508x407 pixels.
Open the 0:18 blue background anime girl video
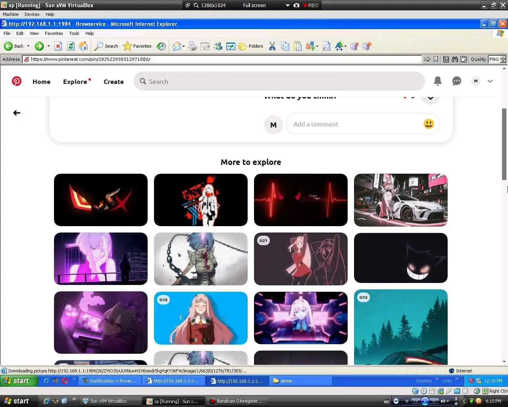(x=201, y=318)
